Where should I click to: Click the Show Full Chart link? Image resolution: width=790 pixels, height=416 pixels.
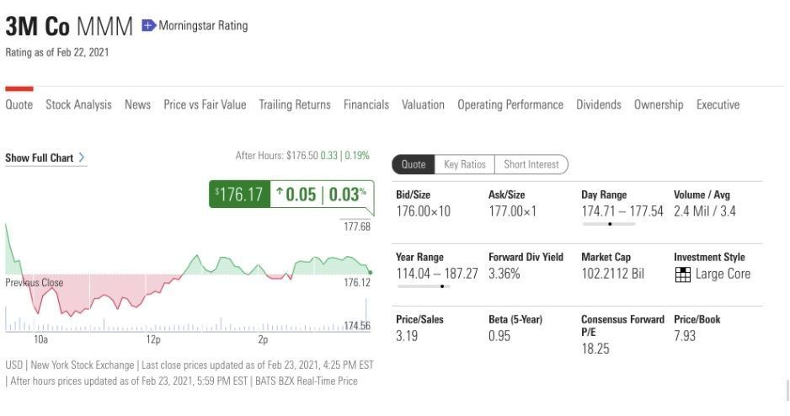click(40, 157)
